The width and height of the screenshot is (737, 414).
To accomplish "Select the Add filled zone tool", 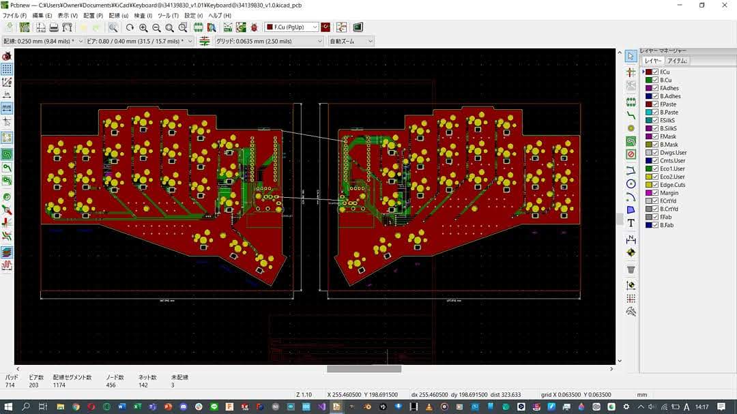I will click(x=631, y=141).
